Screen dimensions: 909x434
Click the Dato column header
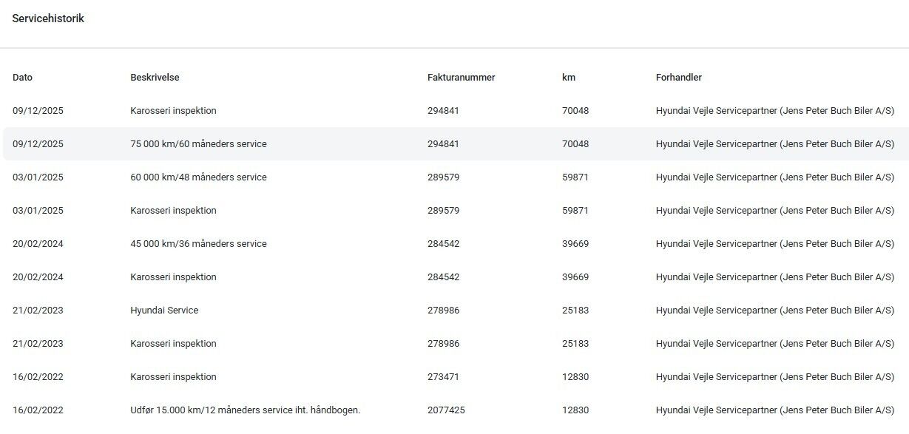(22, 78)
